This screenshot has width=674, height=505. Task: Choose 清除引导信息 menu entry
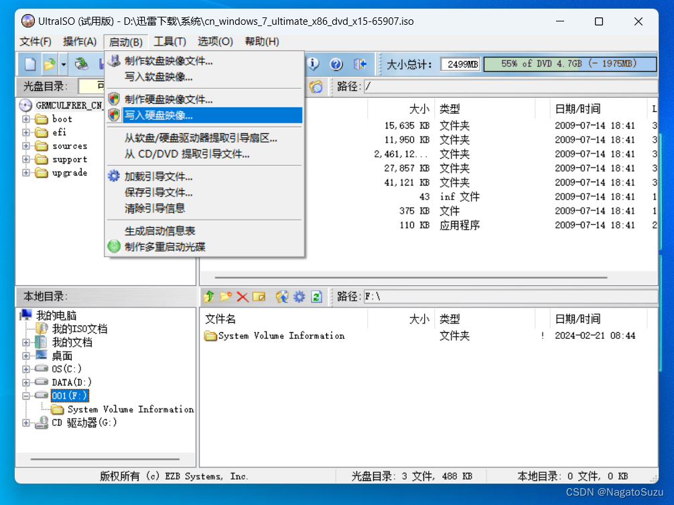pos(204,208)
